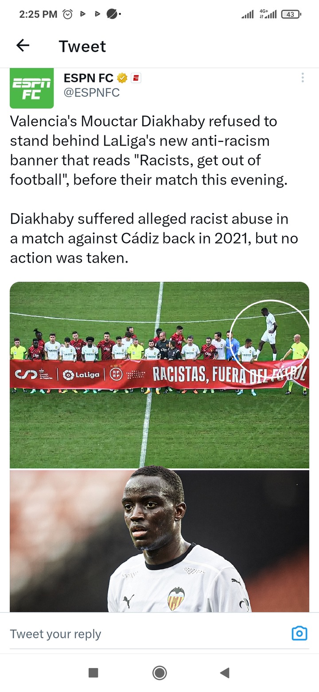Image resolution: width=319 pixels, height=692 pixels.
Task: Tap the alarm icon in status bar
Action: point(68,14)
